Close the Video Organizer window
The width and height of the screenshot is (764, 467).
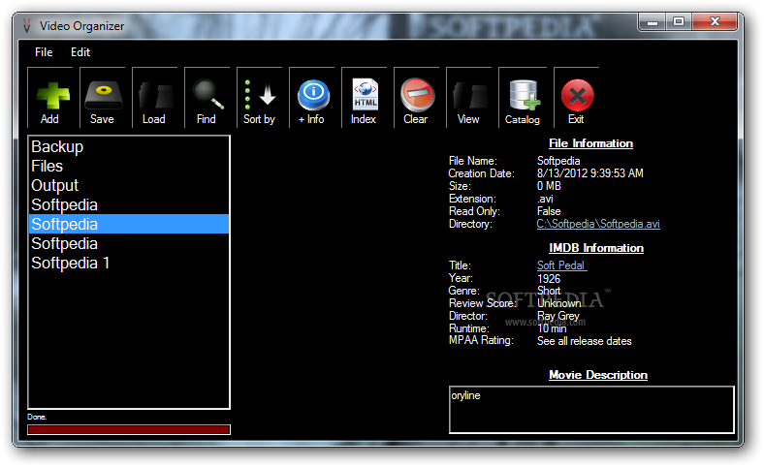tap(715, 22)
